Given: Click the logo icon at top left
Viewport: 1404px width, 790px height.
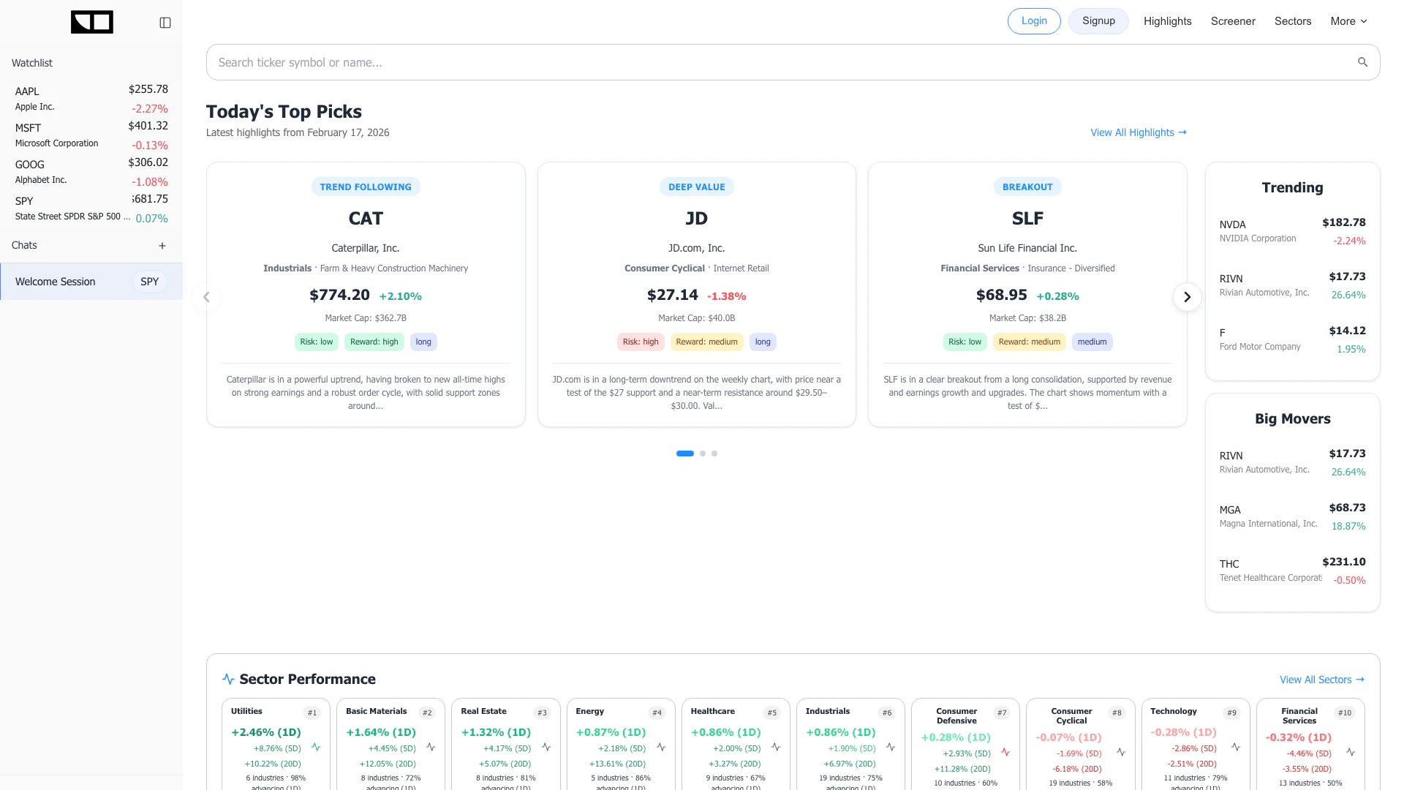Looking at the screenshot, I should click(92, 22).
